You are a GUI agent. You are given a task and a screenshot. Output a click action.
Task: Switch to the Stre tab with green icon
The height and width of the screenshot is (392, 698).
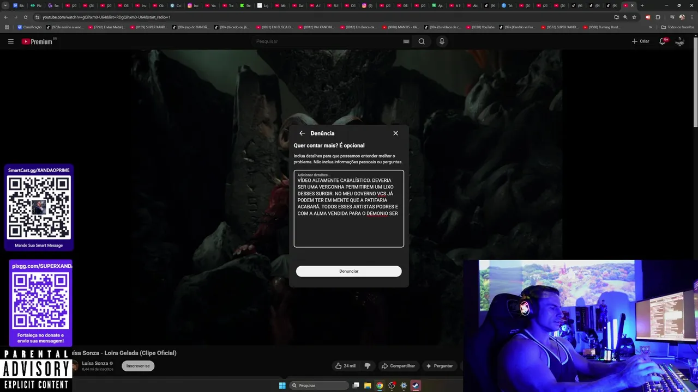(246, 5)
